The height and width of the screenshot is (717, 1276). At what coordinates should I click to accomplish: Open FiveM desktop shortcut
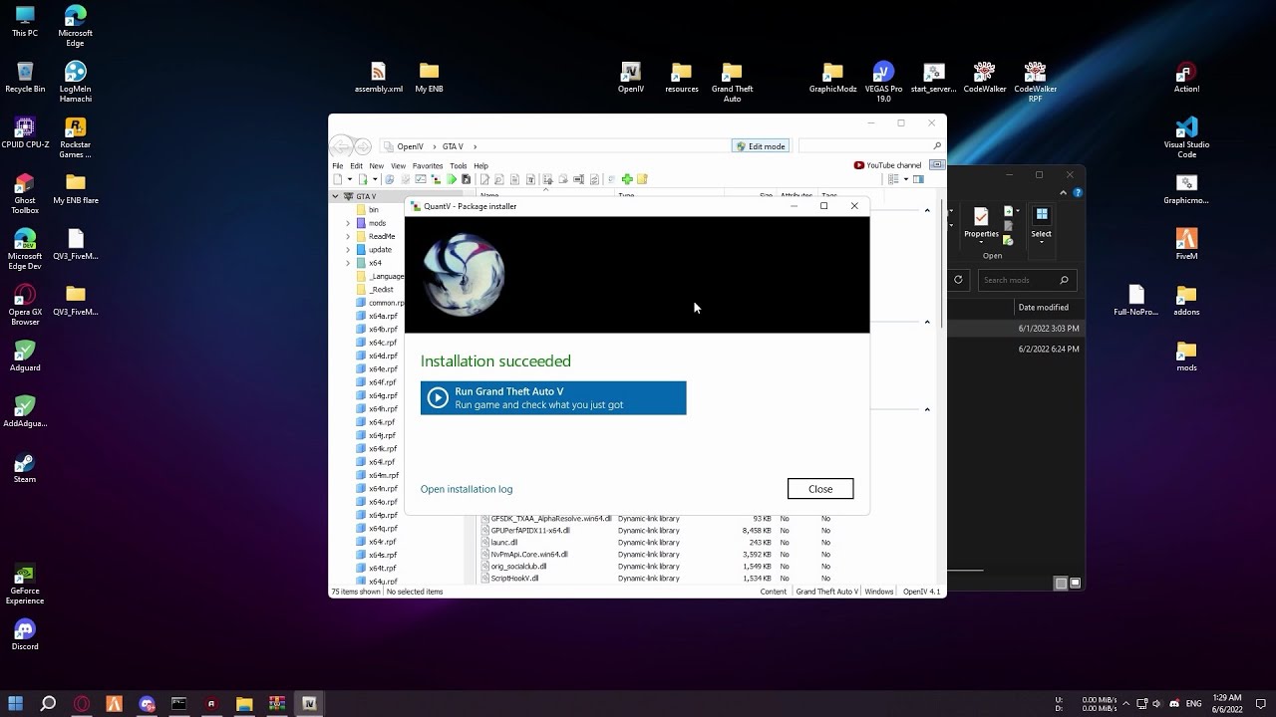(x=1186, y=245)
